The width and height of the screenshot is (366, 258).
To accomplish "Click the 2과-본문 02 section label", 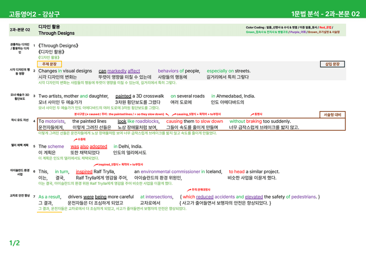I will pyautogui.click(x=20, y=30).
